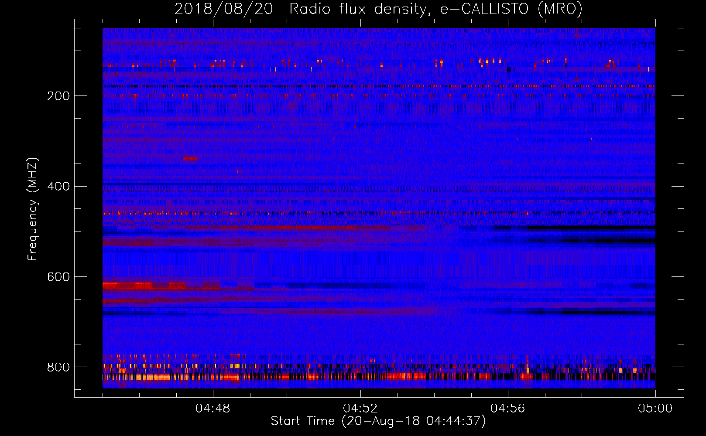Click the 600 frequency tick label
Image resolution: width=706 pixels, height=436 pixels.
point(58,277)
